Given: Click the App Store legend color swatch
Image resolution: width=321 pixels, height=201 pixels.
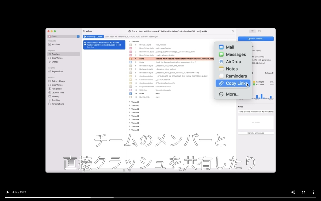Looking at the screenshot, I should (x=254, y=84).
